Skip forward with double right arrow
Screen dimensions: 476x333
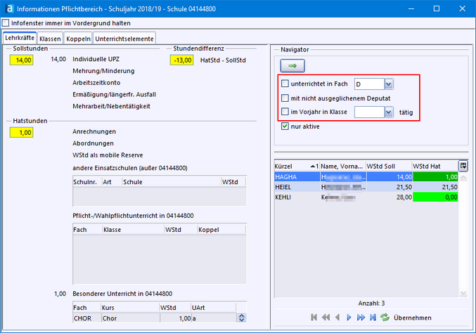pyautogui.click(x=361, y=318)
